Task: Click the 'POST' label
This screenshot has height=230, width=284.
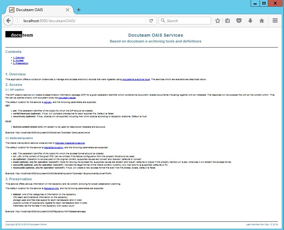Action: click(x=8, y=122)
